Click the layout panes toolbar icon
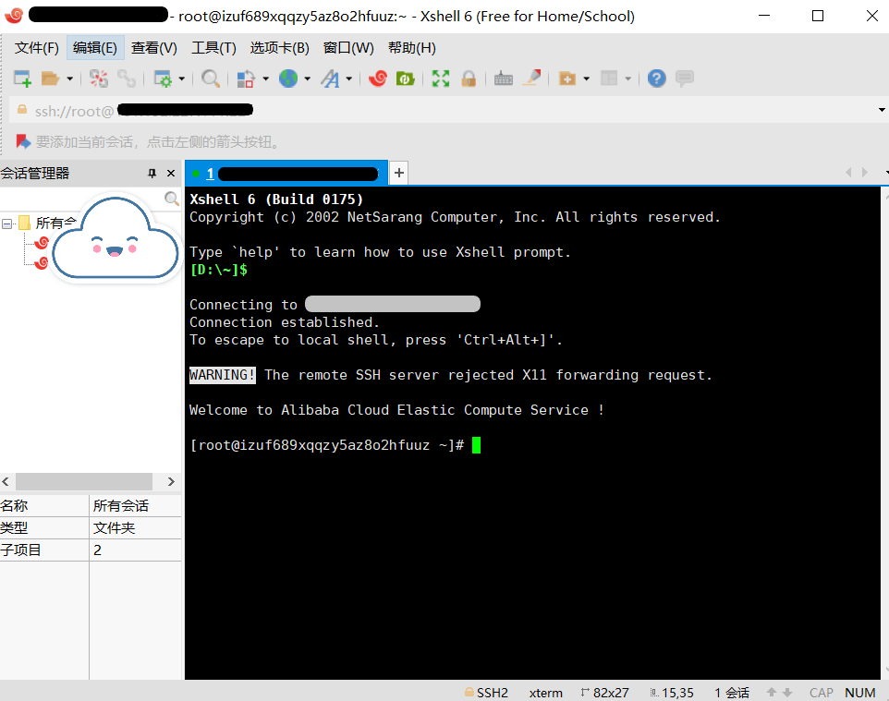Screen dimensions: 889x701 (609, 79)
